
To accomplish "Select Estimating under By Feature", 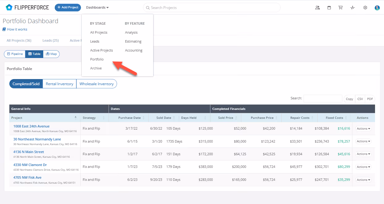I will 133,41.
